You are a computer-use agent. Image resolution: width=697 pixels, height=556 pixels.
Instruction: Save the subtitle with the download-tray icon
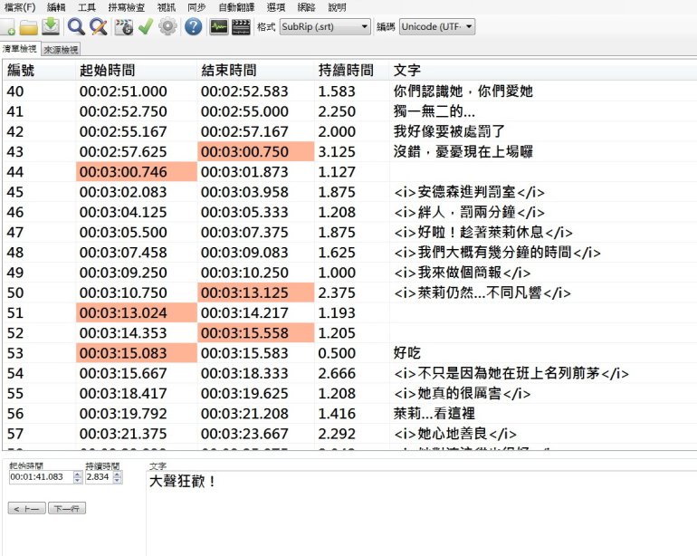tap(51, 26)
